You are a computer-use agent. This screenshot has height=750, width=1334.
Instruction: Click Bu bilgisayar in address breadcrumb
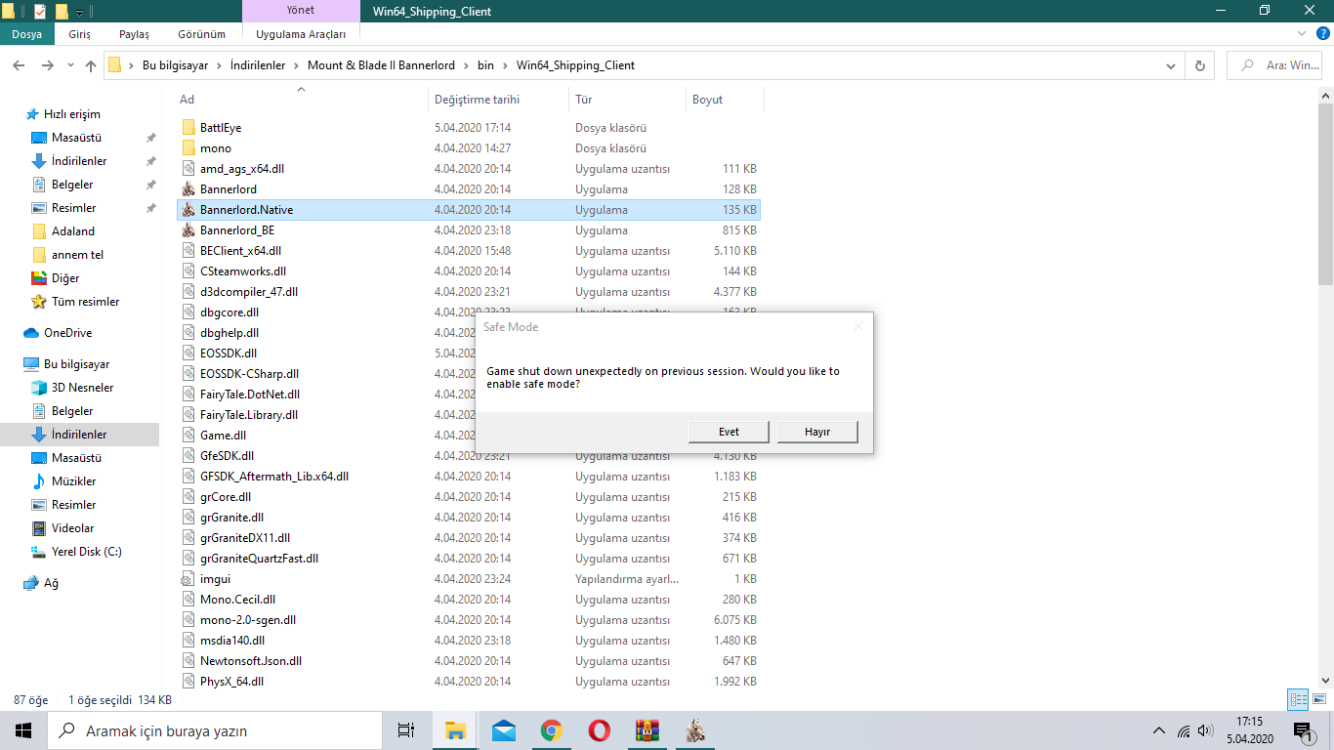176,65
